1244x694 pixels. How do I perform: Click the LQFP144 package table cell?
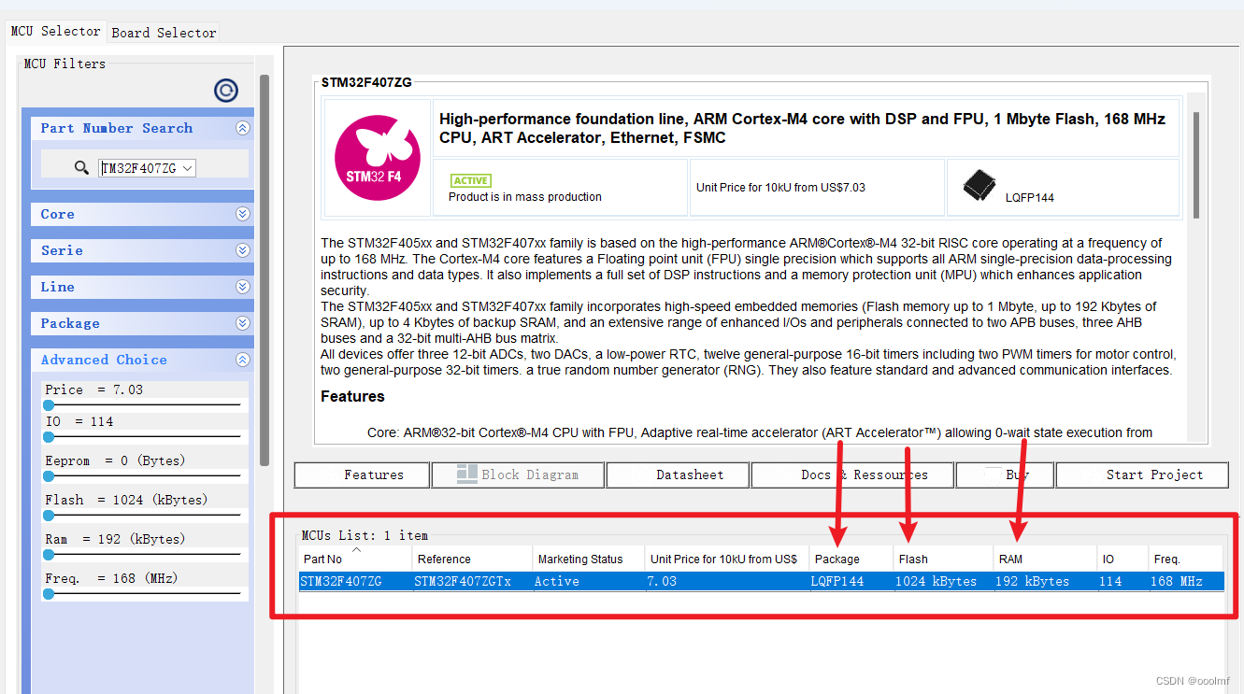tap(851, 581)
